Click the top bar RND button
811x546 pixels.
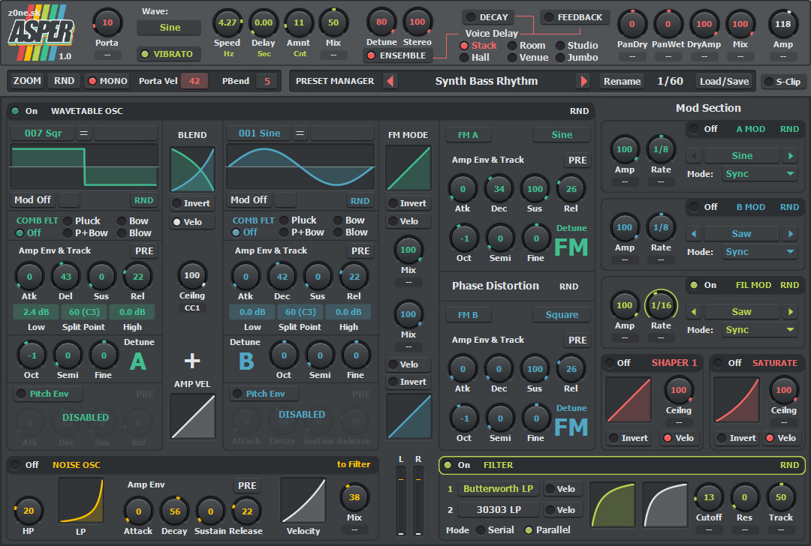(64, 81)
